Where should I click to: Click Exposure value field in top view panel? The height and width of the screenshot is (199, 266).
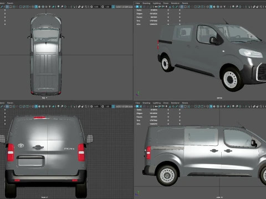[97, 7]
